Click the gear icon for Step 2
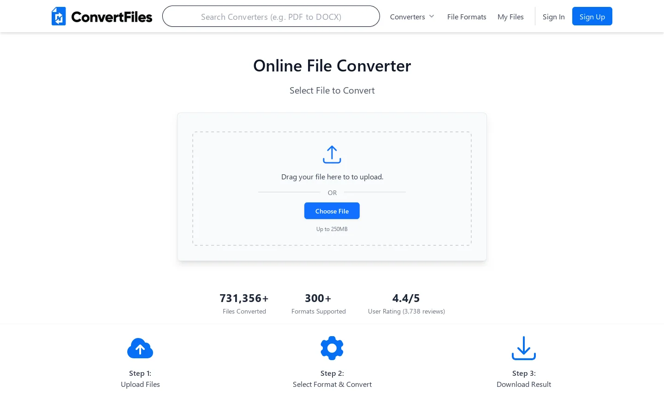 point(332,348)
